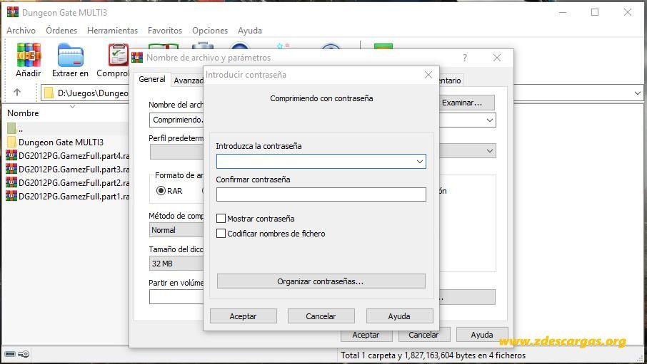Screen dimensions: 647x364
Task: Select the RAR format radio button
Action: 161,191
